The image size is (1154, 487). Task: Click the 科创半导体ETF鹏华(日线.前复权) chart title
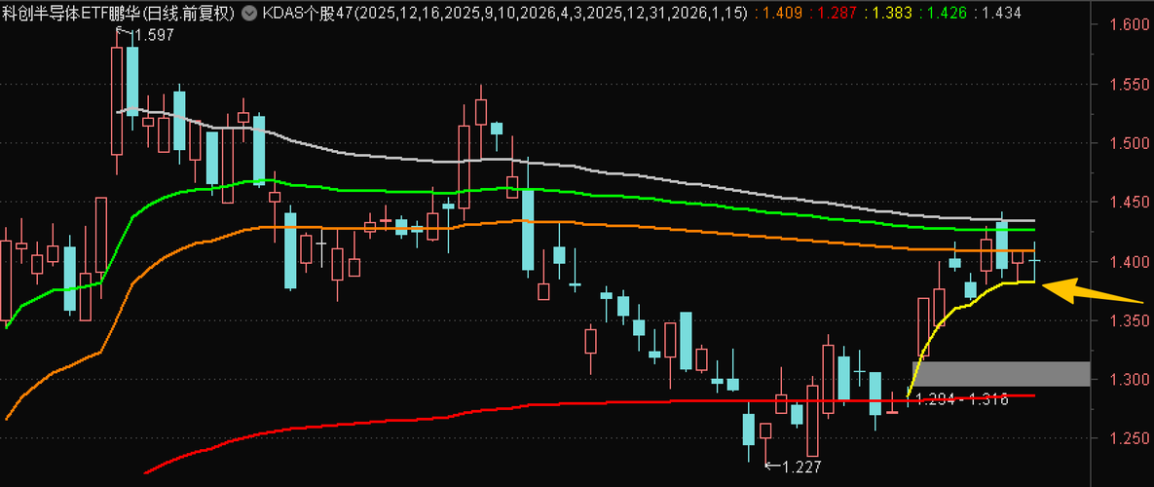coord(120,13)
